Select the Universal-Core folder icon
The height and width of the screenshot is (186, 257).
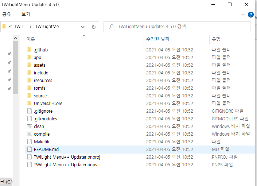pos(29,103)
